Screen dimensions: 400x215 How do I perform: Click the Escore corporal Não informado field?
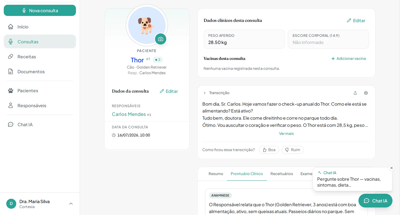click(328, 39)
